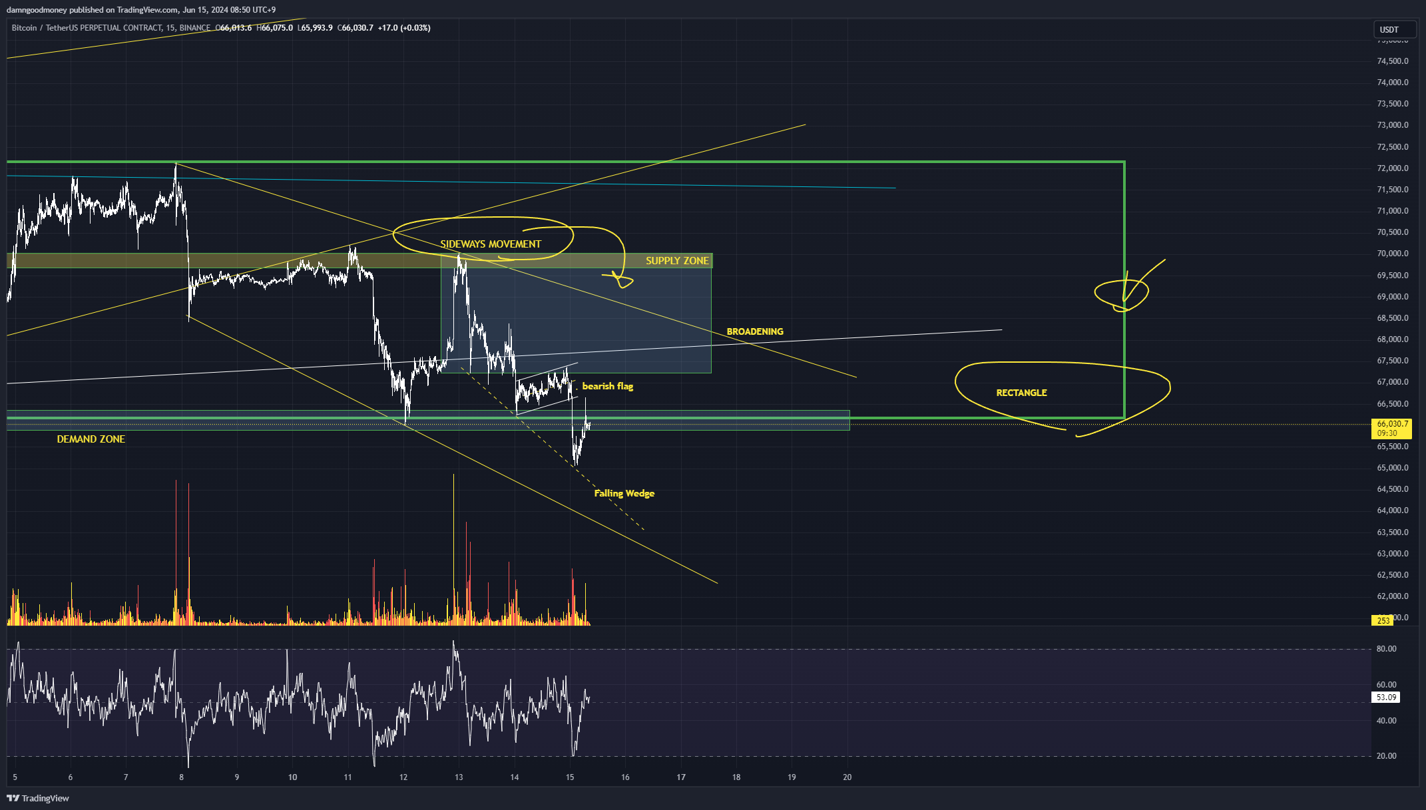Click the RSI 20.00 level label
The width and height of the screenshot is (1426, 810).
click(x=1386, y=756)
